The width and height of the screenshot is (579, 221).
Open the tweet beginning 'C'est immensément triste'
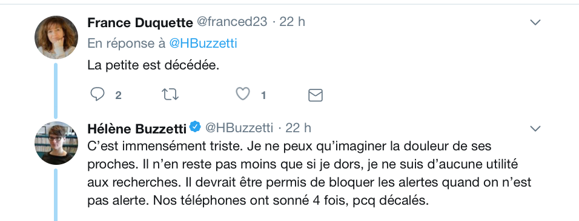309,173
